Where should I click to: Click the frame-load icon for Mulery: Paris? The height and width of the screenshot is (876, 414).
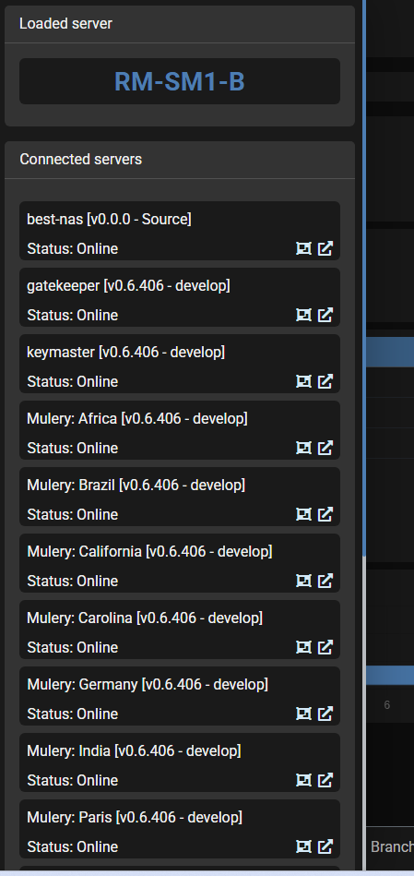pyautogui.click(x=303, y=847)
